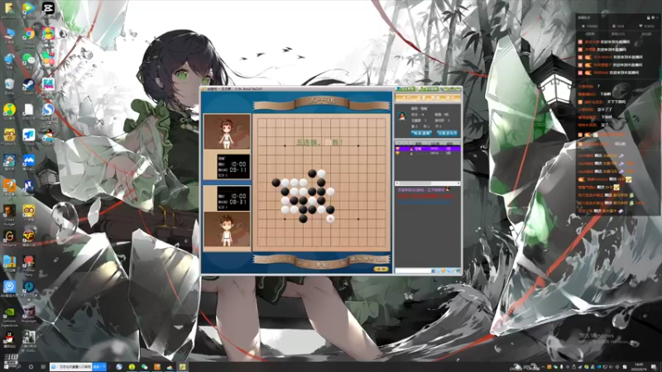Open the blank document file on desktop

pos(29,110)
